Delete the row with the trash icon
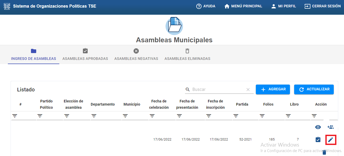The width and height of the screenshot is (344, 156). (x=324, y=152)
